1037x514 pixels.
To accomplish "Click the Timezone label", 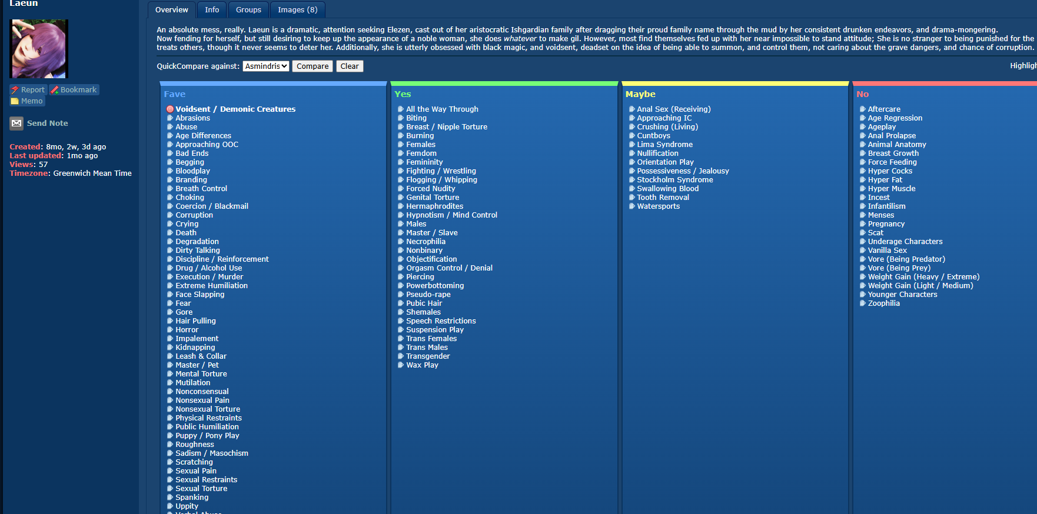I will point(30,173).
